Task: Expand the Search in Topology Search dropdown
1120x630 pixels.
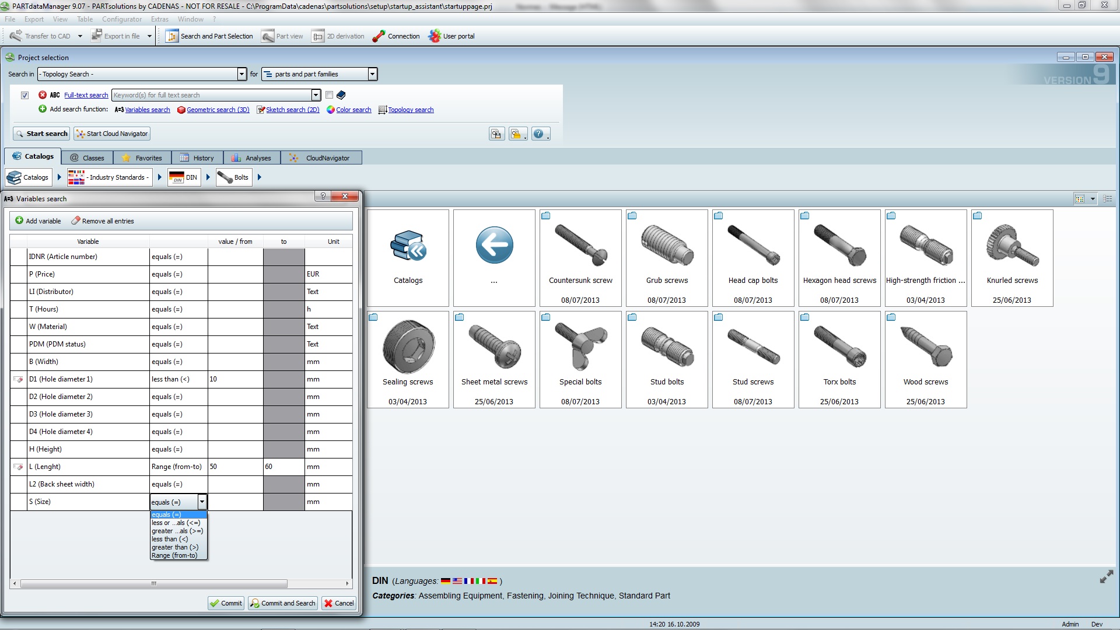Action: click(x=242, y=74)
